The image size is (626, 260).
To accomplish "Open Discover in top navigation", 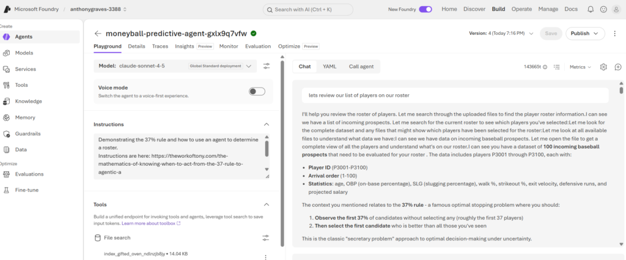I will tap(474, 9).
